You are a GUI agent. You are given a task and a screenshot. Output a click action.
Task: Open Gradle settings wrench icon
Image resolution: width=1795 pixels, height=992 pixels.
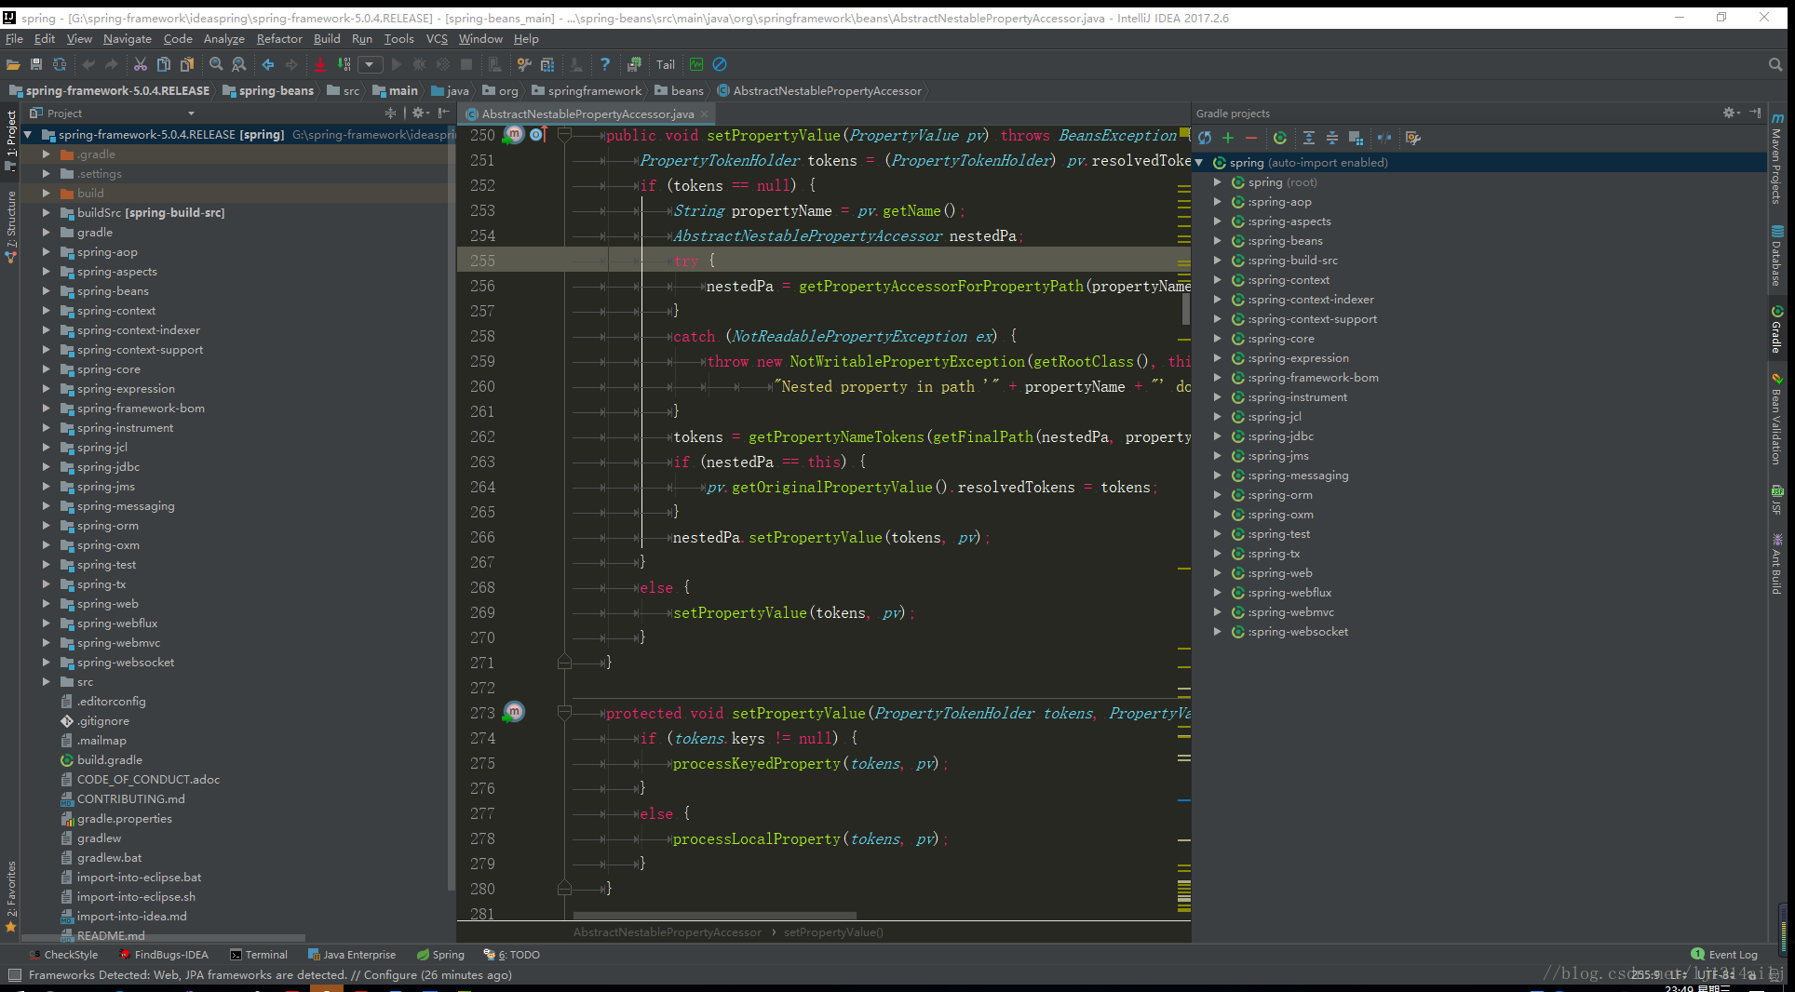(1413, 138)
